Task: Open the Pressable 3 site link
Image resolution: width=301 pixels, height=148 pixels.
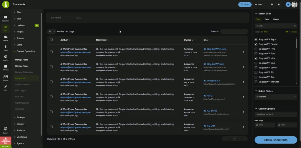Action: pos(213,81)
